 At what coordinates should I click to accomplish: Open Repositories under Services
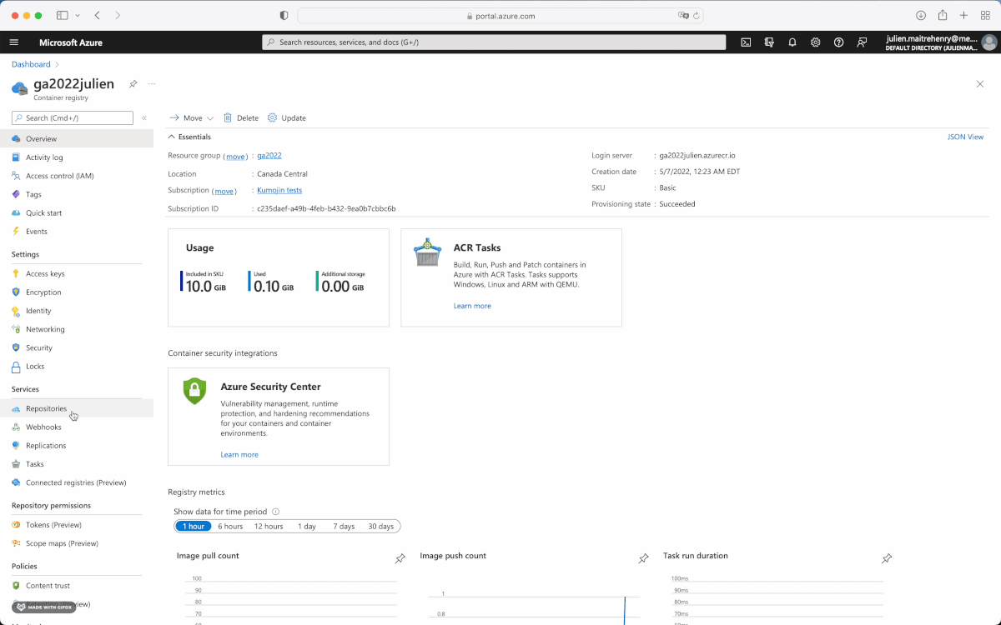click(77, 408)
